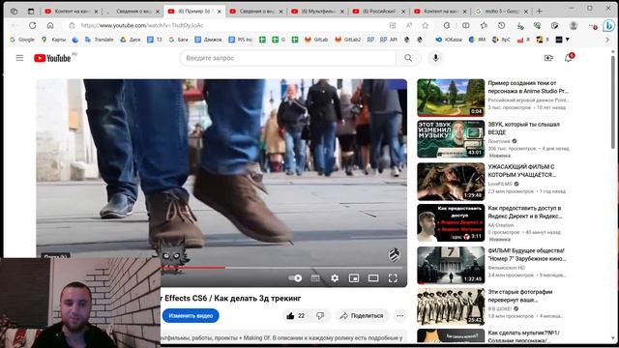Open the GitLab2 bookmark
Screen dimensions: 619x348
pyautogui.click(x=347, y=40)
